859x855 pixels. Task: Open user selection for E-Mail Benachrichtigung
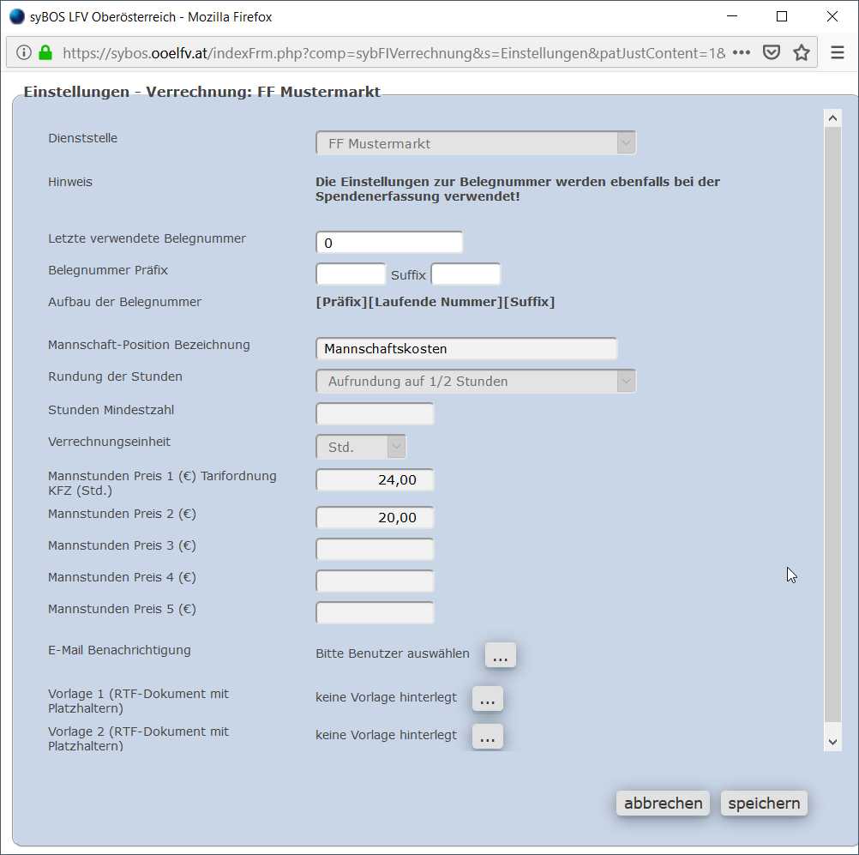coord(501,655)
